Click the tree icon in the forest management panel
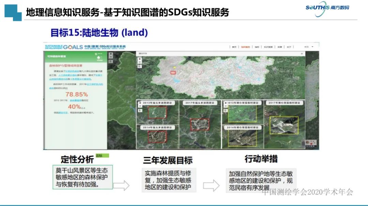Image resolution: width=368 pixels, height=206 pixels. click(x=98, y=58)
